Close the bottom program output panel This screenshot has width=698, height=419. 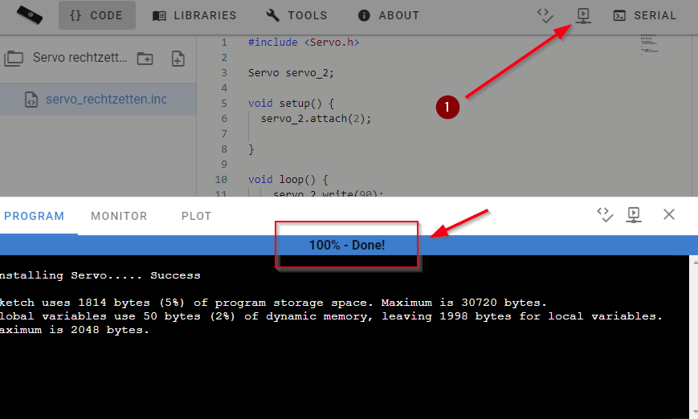pyautogui.click(x=668, y=214)
